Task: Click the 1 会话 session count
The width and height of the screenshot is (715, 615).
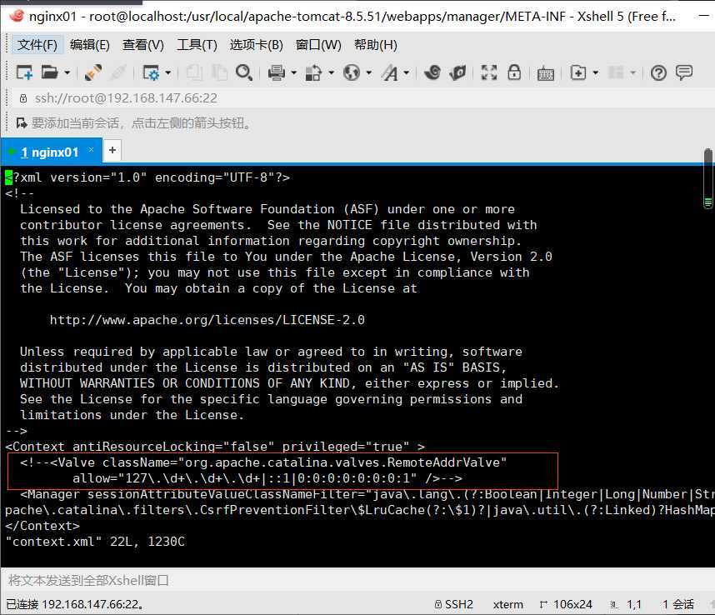Action: (x=678, y=604)
